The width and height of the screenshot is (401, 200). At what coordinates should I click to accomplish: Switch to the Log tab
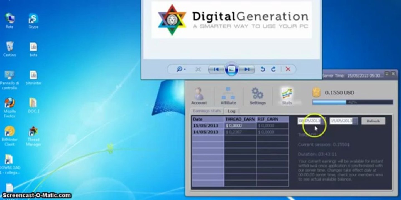pos(231,111)
